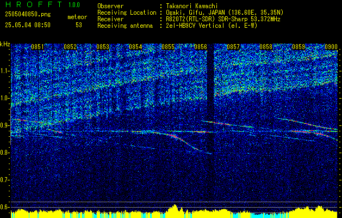342x218 pixels.
Task: Click the Ogaki, Gifu, JAPAN location text
Action: tap(225, 13)
